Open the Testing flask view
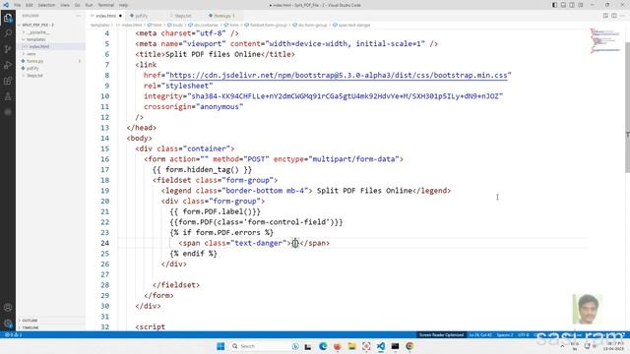Screen dimensions: 630x354 coord(8,96)
